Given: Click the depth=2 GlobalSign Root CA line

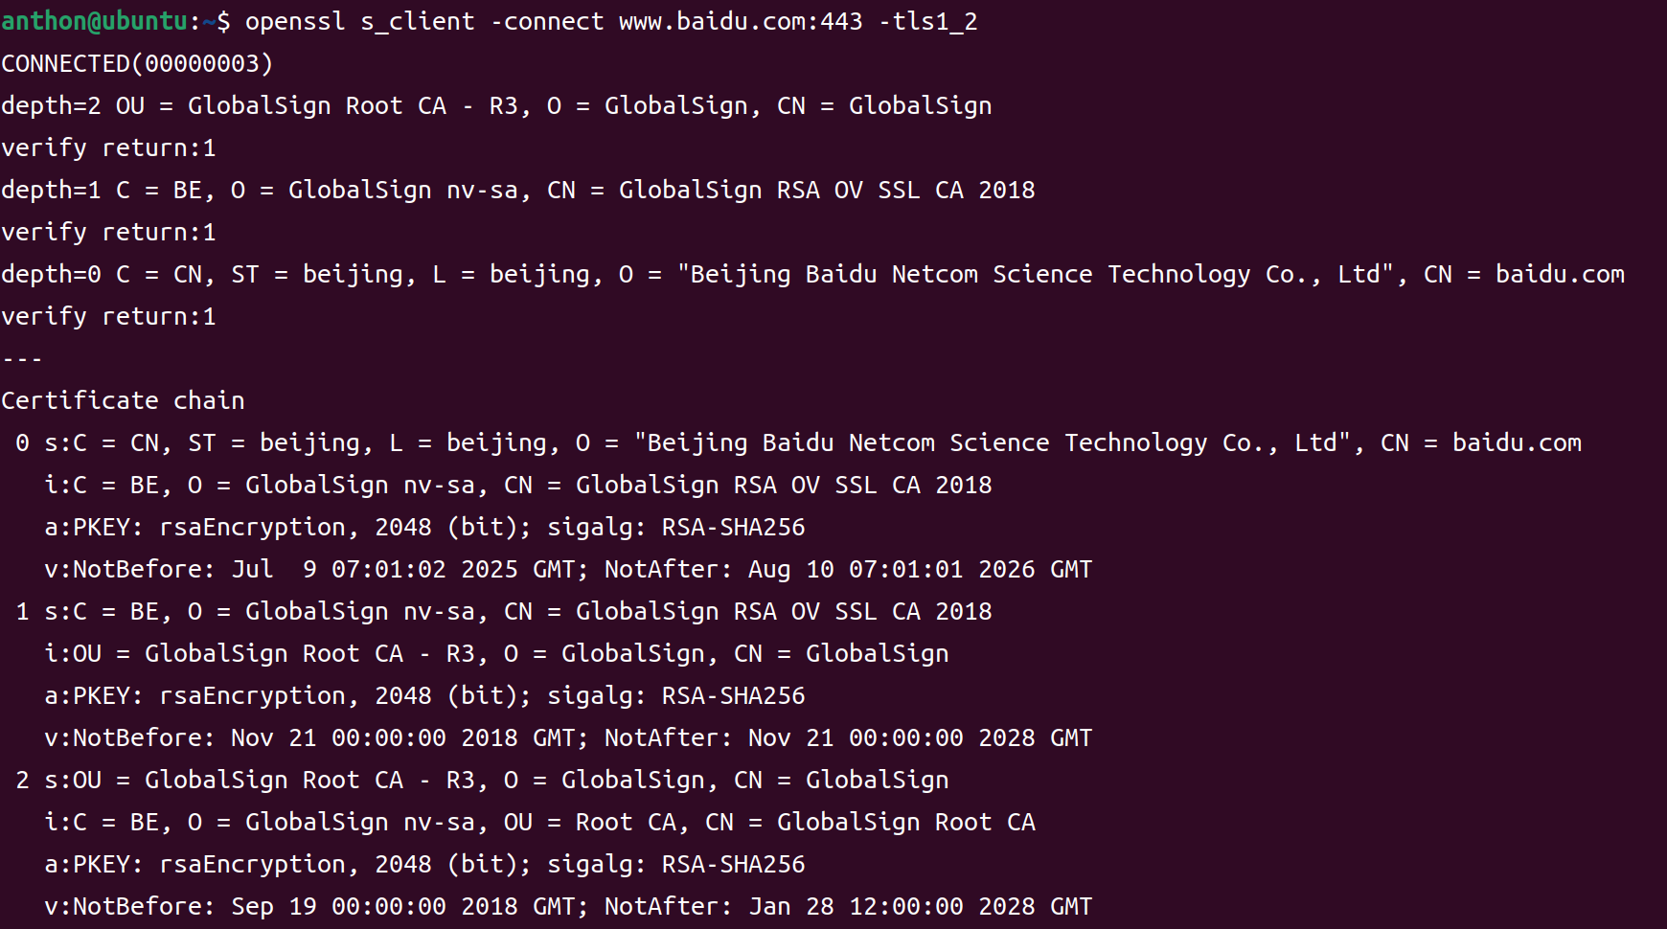Looking at the screenshot, I should pyautogui.click(x=496, y=105).
